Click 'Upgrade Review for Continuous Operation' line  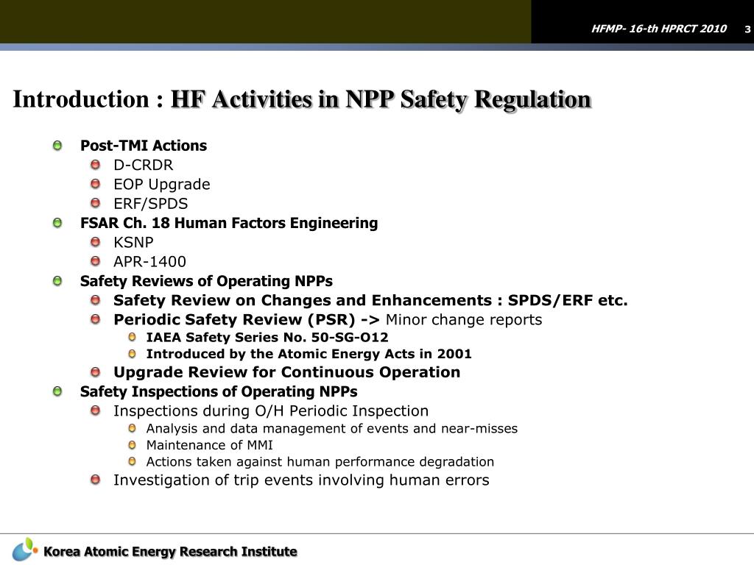(x=286, y=372)
